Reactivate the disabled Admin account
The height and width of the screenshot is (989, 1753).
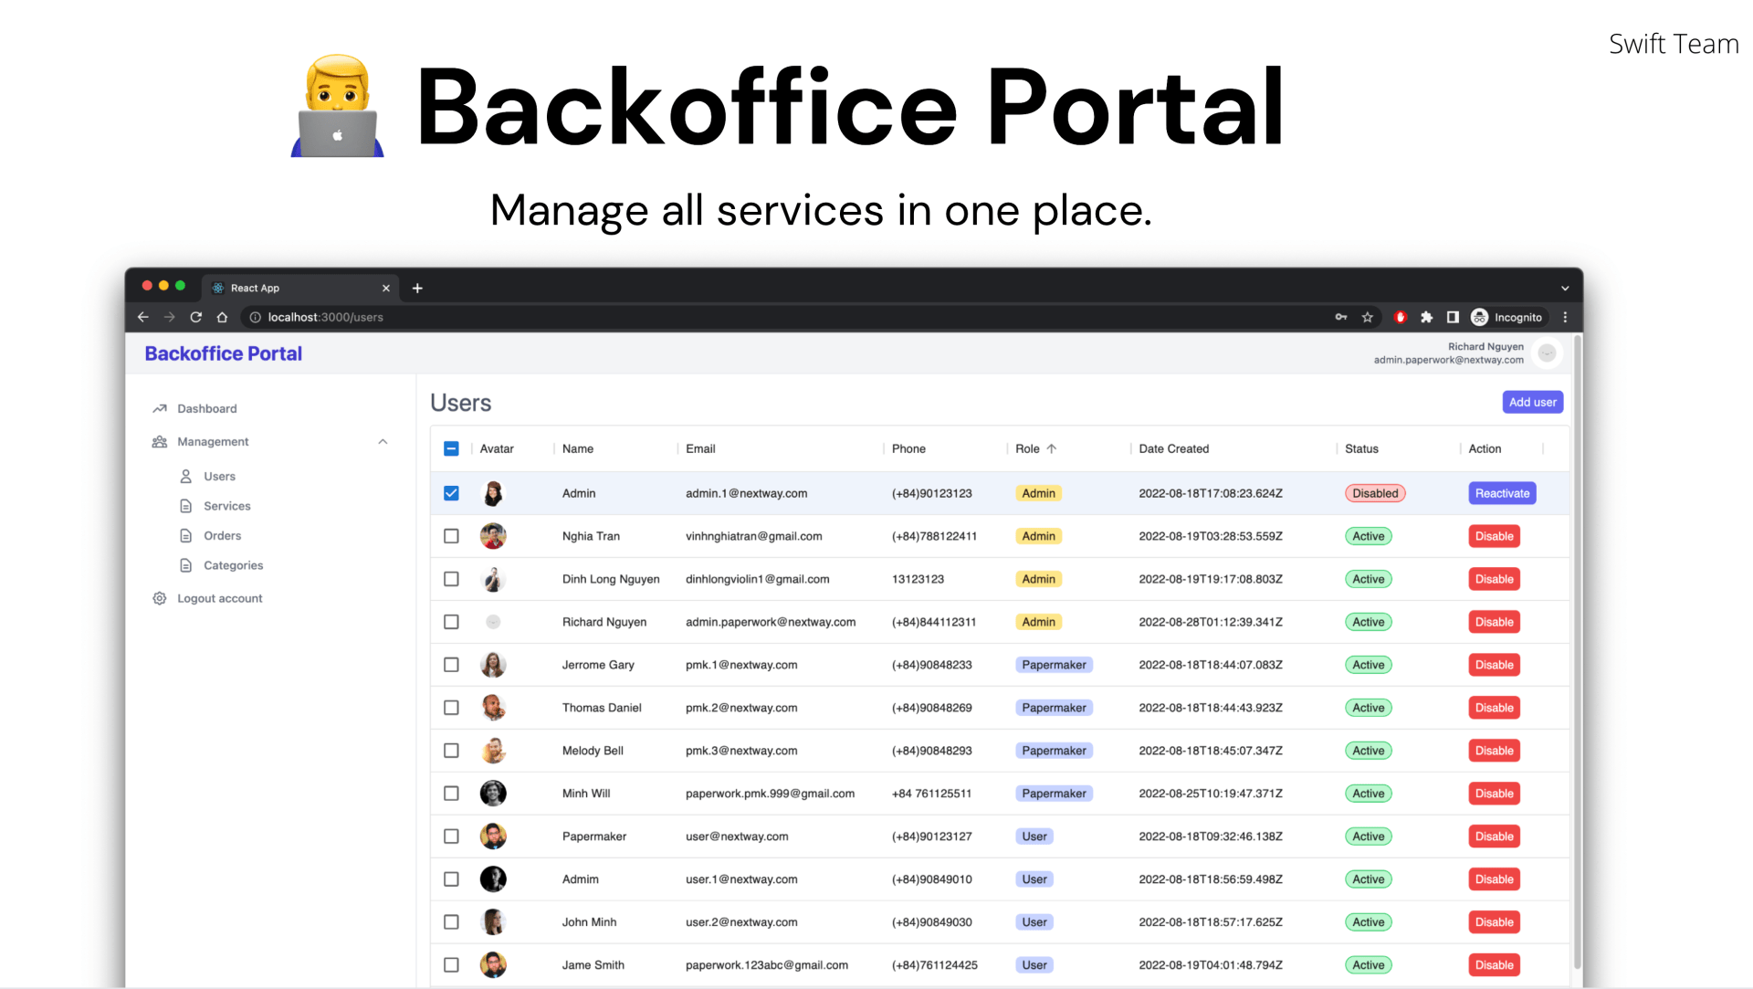click(1502, 493)
